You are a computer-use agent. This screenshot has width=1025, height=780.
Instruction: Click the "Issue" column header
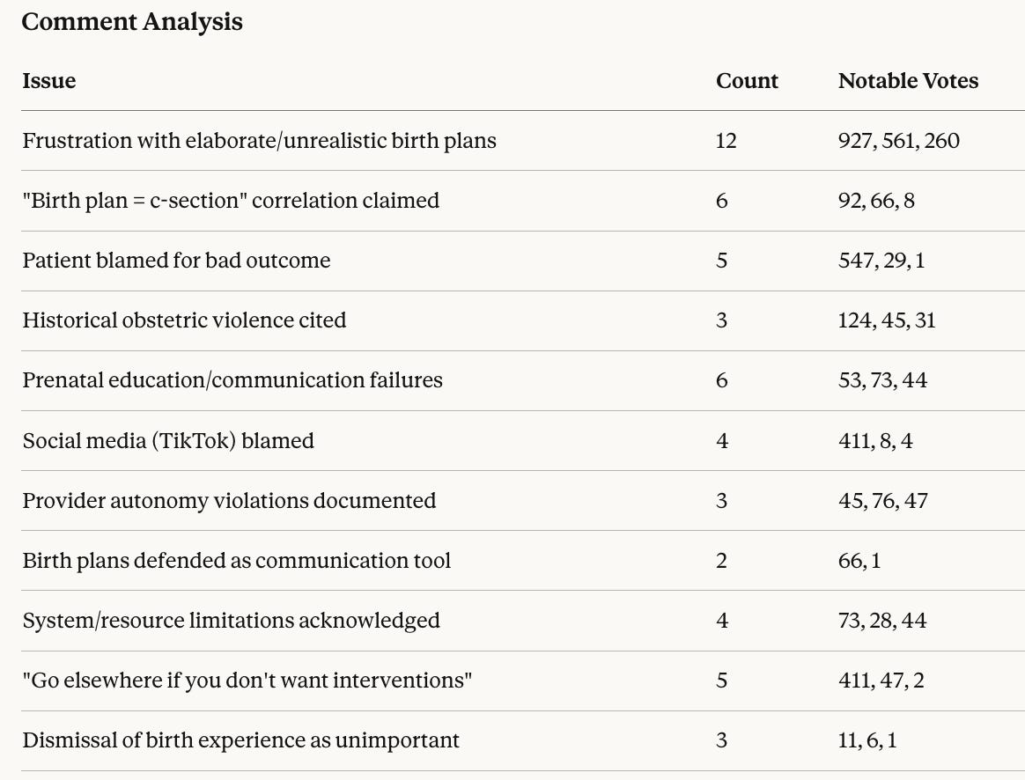coord(49,81)
